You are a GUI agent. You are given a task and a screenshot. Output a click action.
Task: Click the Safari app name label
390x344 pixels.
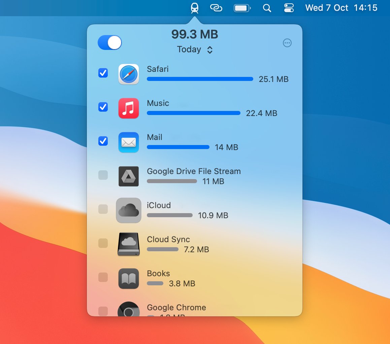tap(158, 69)
